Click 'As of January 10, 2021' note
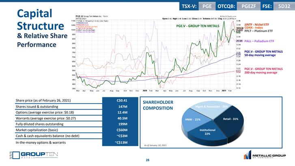The height and width of the screenshot is (166, 295). pyautogui.click(x=155, y=145)
